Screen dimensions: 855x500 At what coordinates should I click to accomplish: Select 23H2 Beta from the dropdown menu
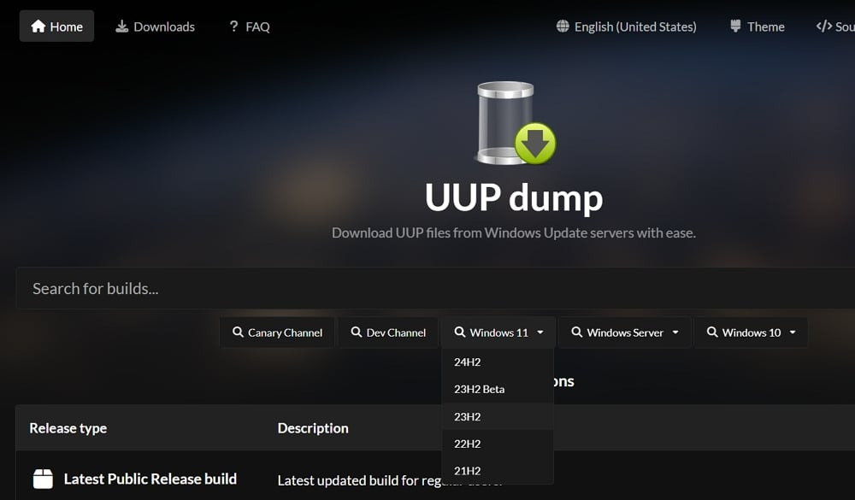(498, 389)
